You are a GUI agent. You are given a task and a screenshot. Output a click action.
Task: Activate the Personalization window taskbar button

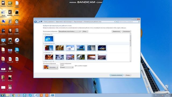click(x=52, y=95)
